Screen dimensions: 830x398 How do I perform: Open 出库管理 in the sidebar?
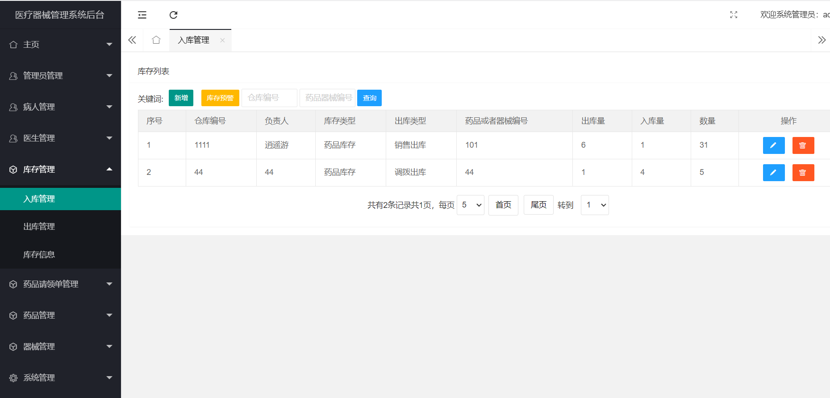tap(60, 227)
